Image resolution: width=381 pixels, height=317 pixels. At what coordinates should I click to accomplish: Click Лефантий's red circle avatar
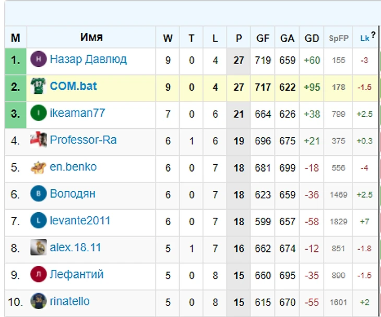(39, 274)
